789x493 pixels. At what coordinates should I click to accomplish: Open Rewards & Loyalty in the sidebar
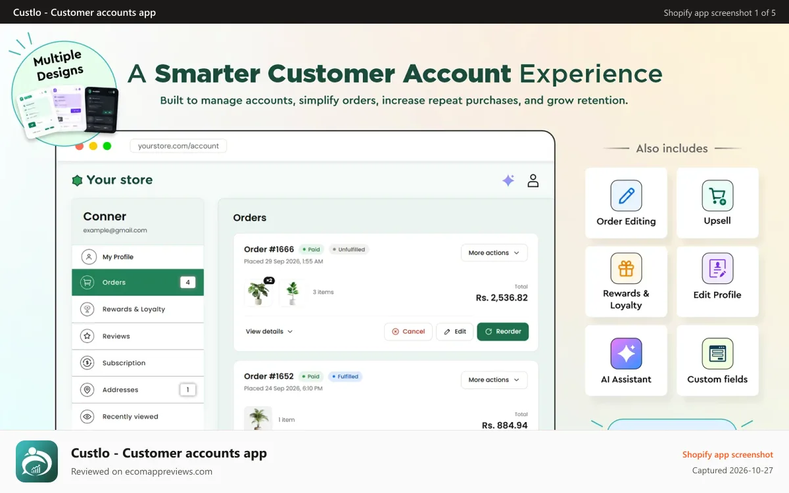(137, 309)
